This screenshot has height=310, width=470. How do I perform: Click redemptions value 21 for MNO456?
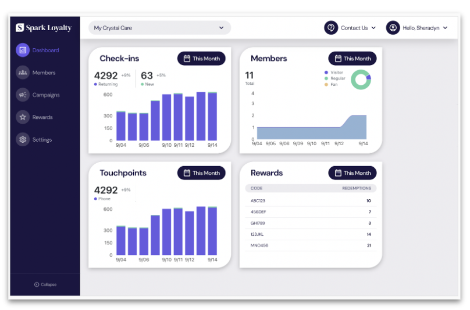point(369,246)
